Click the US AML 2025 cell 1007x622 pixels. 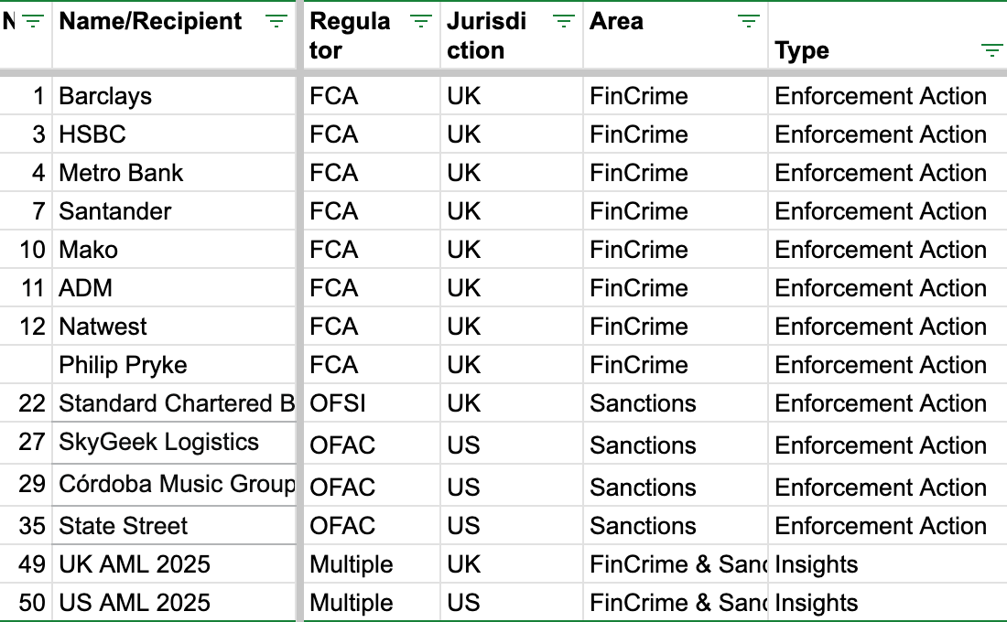tap(173, 602)
